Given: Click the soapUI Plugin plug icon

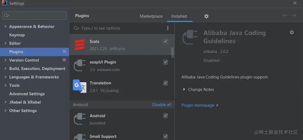Looking at the screenshot, I should (x=80, y=66).
